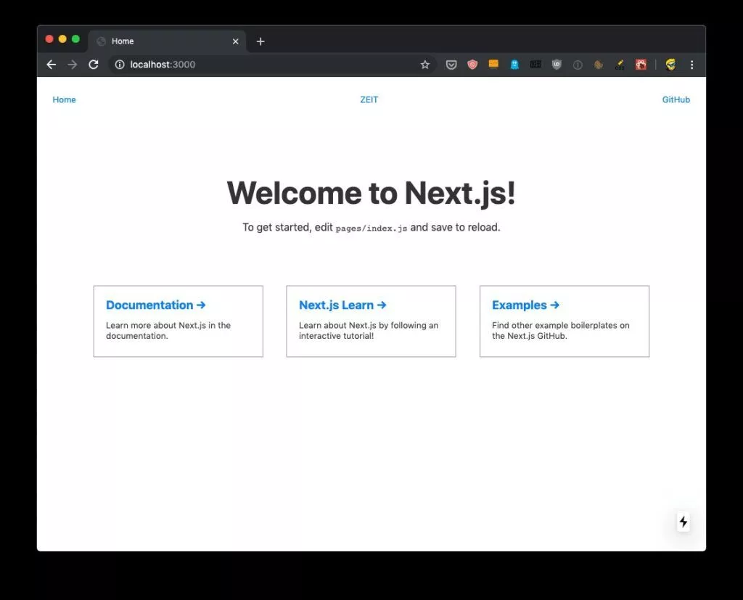View site information for localhost

[120, 65]
